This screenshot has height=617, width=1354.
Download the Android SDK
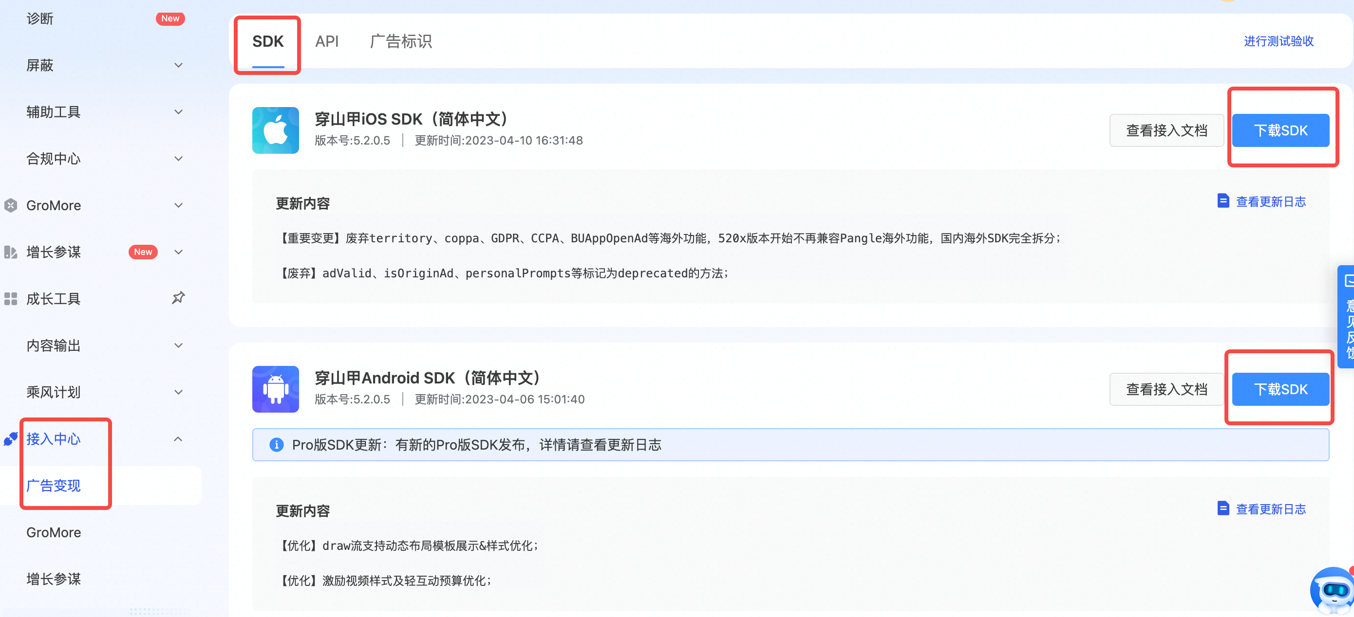tap(1280, 389)
